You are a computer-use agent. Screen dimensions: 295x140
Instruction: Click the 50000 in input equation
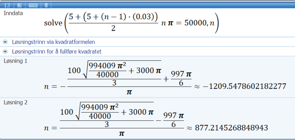(195, 23)
